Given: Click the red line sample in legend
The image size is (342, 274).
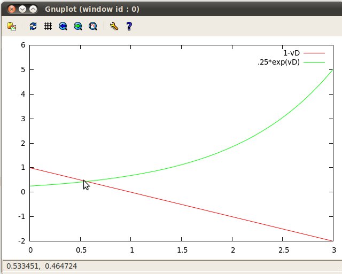Looking at the screenshot, I should (314, 53).
